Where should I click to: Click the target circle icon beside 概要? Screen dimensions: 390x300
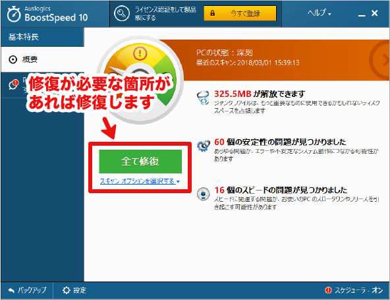13,60
